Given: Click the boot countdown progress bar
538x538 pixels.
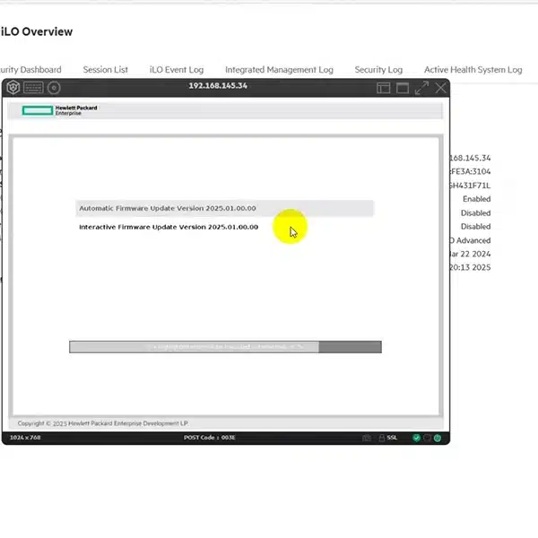Looking at the screenshot, I should 225,346.
